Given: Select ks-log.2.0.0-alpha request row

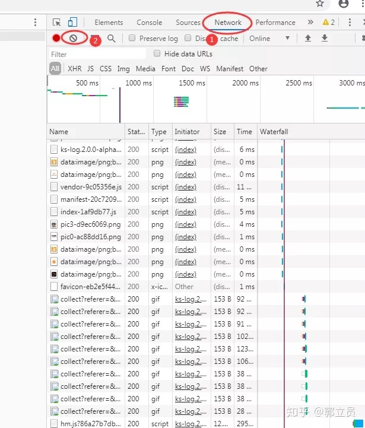Looking at the screenshot, I should tap(206, 150).
